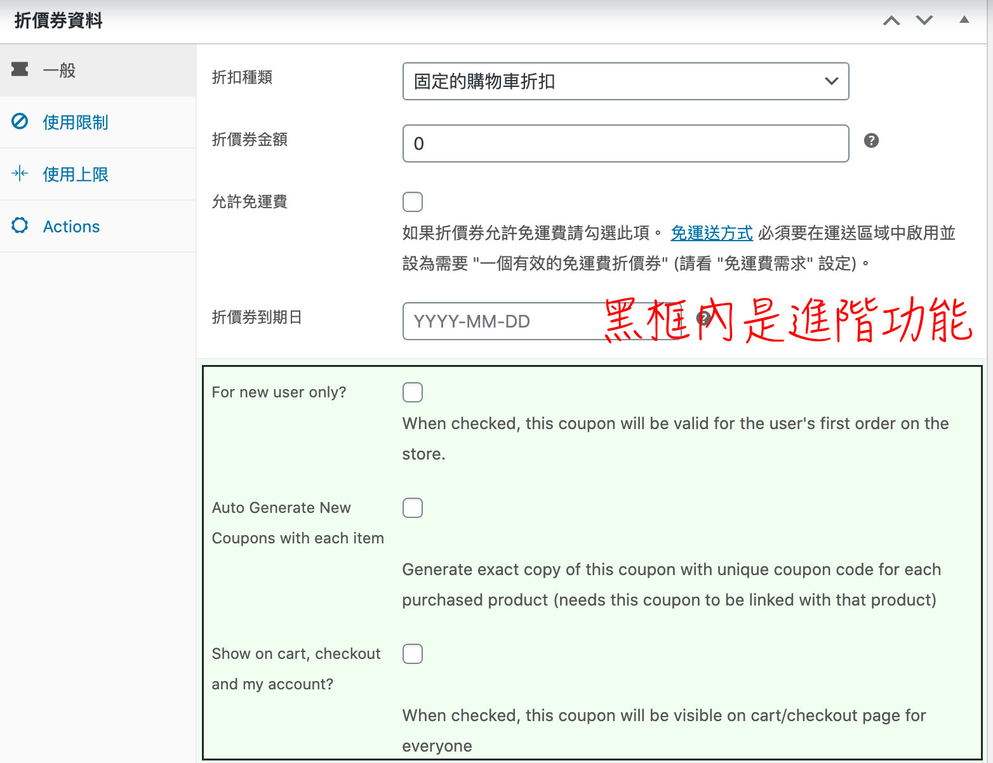Click the 折價券到期日 label

coord(257,317)
